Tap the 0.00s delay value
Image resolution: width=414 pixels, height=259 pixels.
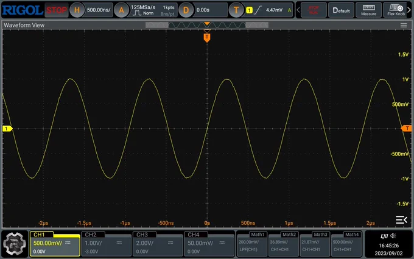(203, 10)
